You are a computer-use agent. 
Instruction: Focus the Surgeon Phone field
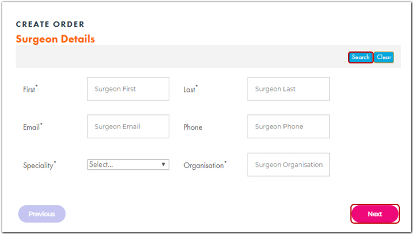[x=288, y=127]
